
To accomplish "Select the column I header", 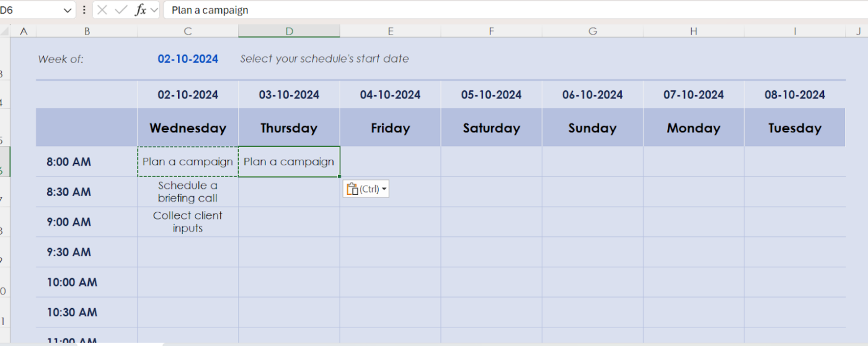I will pos(795,31).
